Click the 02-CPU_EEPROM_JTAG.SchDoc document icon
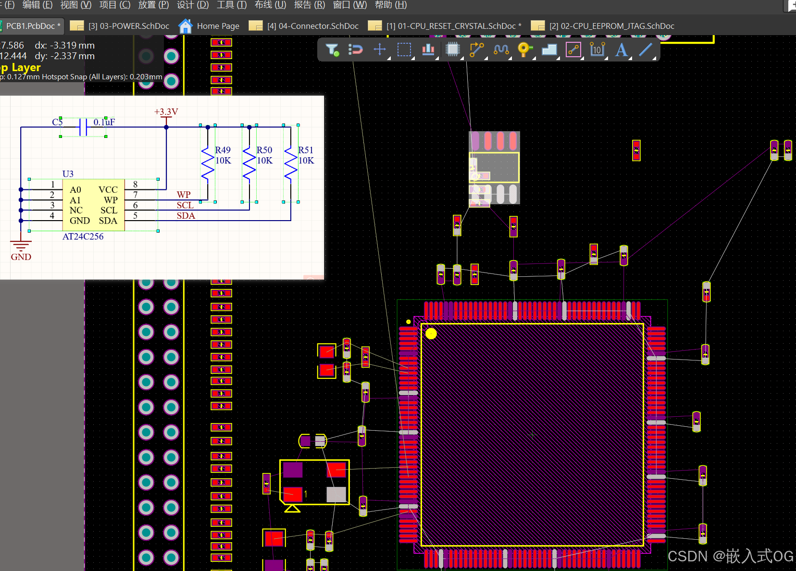Image resolution: width=796 pixels, height=571 pixels. 538,26
